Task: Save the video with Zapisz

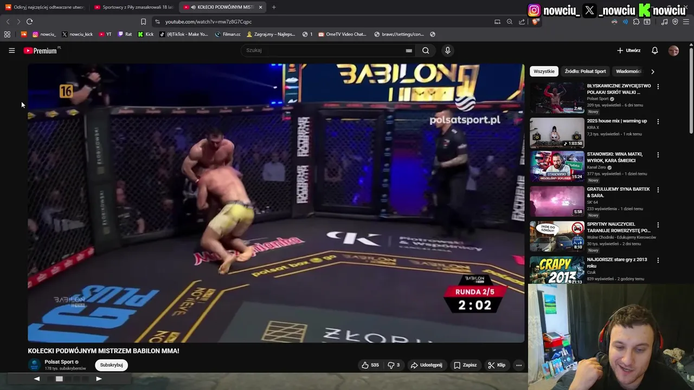Action: pyautogui.click(x=465, y=365)
